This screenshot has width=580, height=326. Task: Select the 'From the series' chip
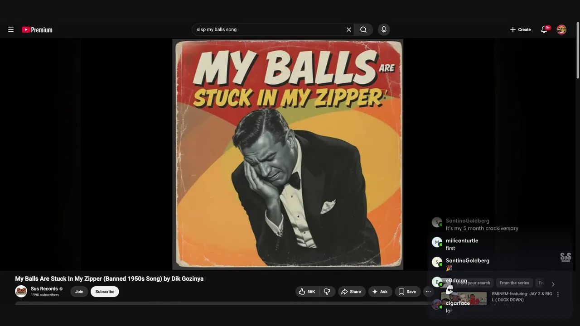pyautogui.click(x=514, y=283)
